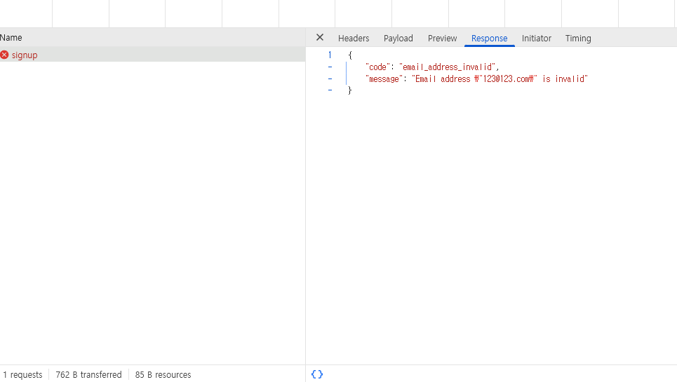Screen dimensions: 677x382
Task: Toggle pretty print with the braces icon
Action: (x=317, y=374)
